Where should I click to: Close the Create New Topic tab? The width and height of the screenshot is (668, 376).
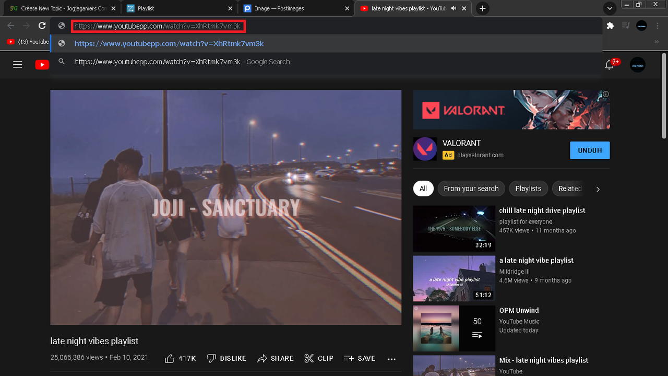tap(113, 8)
